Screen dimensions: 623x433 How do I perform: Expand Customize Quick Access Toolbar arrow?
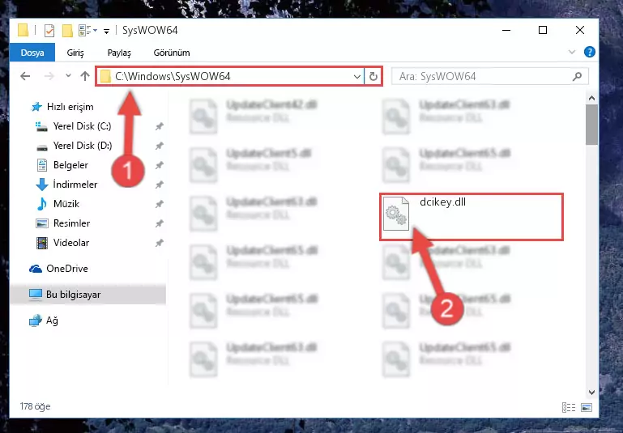[x=106, y=31]
